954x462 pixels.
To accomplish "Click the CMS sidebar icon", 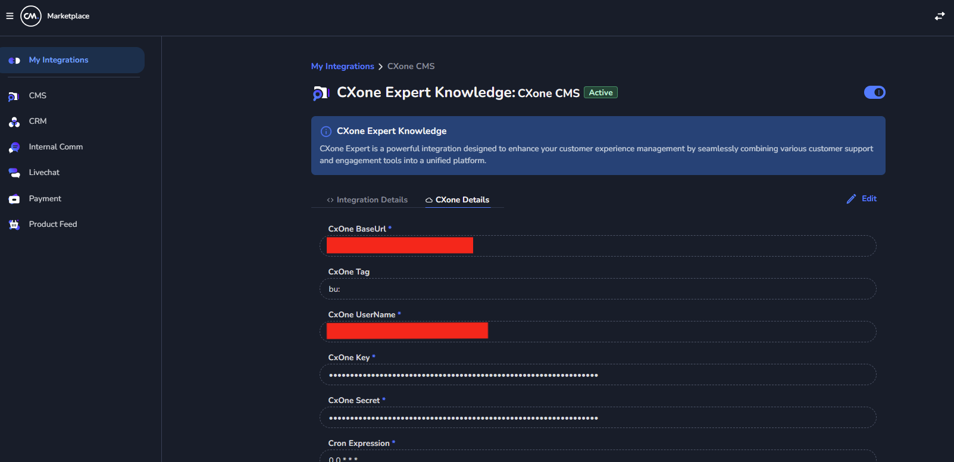I will pos(14,96).
